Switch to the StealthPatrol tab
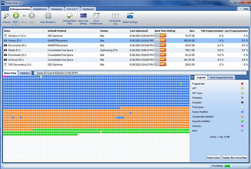251x169 pixels. point(40,9)
